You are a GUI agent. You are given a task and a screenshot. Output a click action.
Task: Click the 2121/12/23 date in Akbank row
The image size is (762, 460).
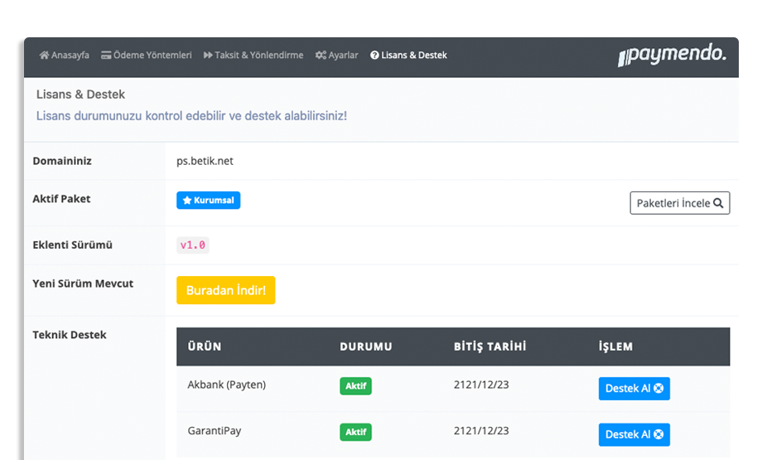point(481,385)
